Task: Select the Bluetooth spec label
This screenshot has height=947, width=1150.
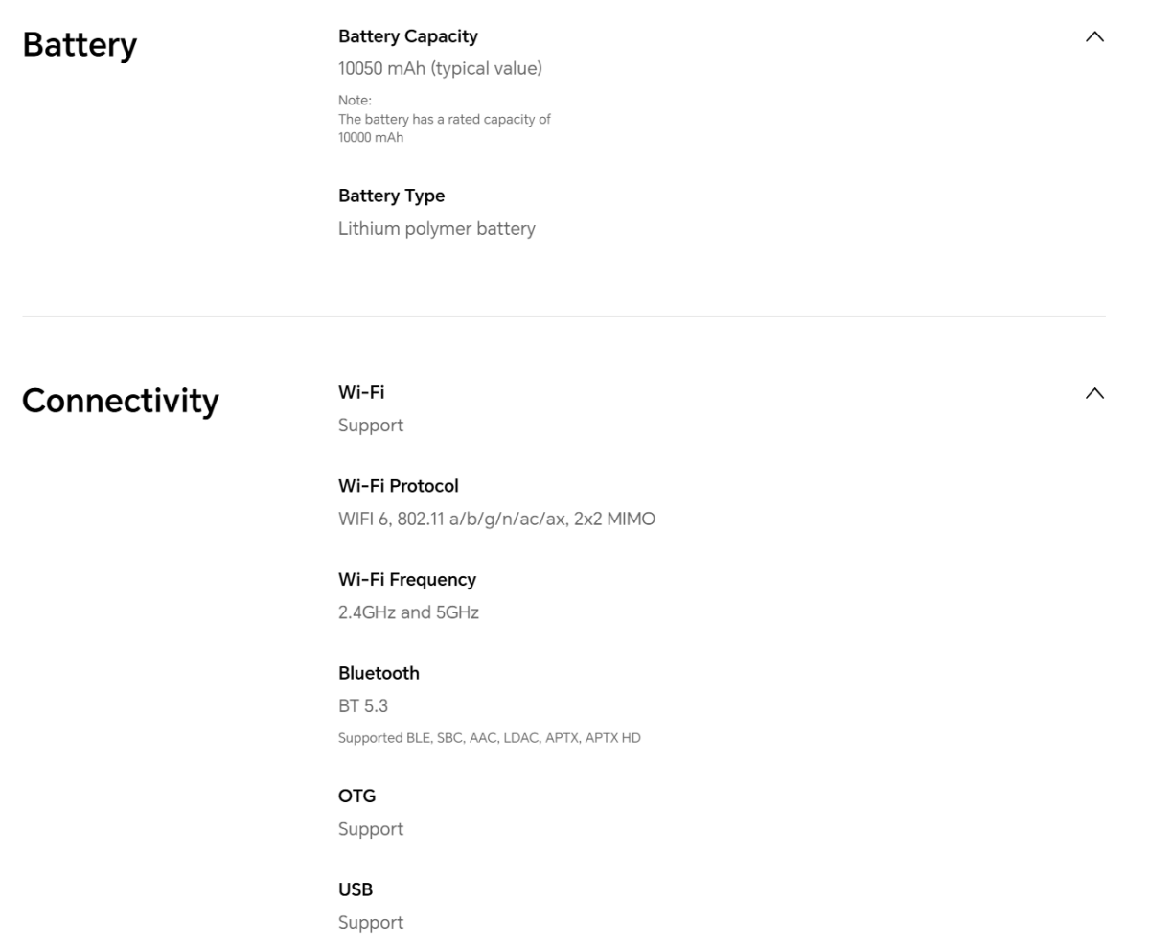Action: click(379, 673)
